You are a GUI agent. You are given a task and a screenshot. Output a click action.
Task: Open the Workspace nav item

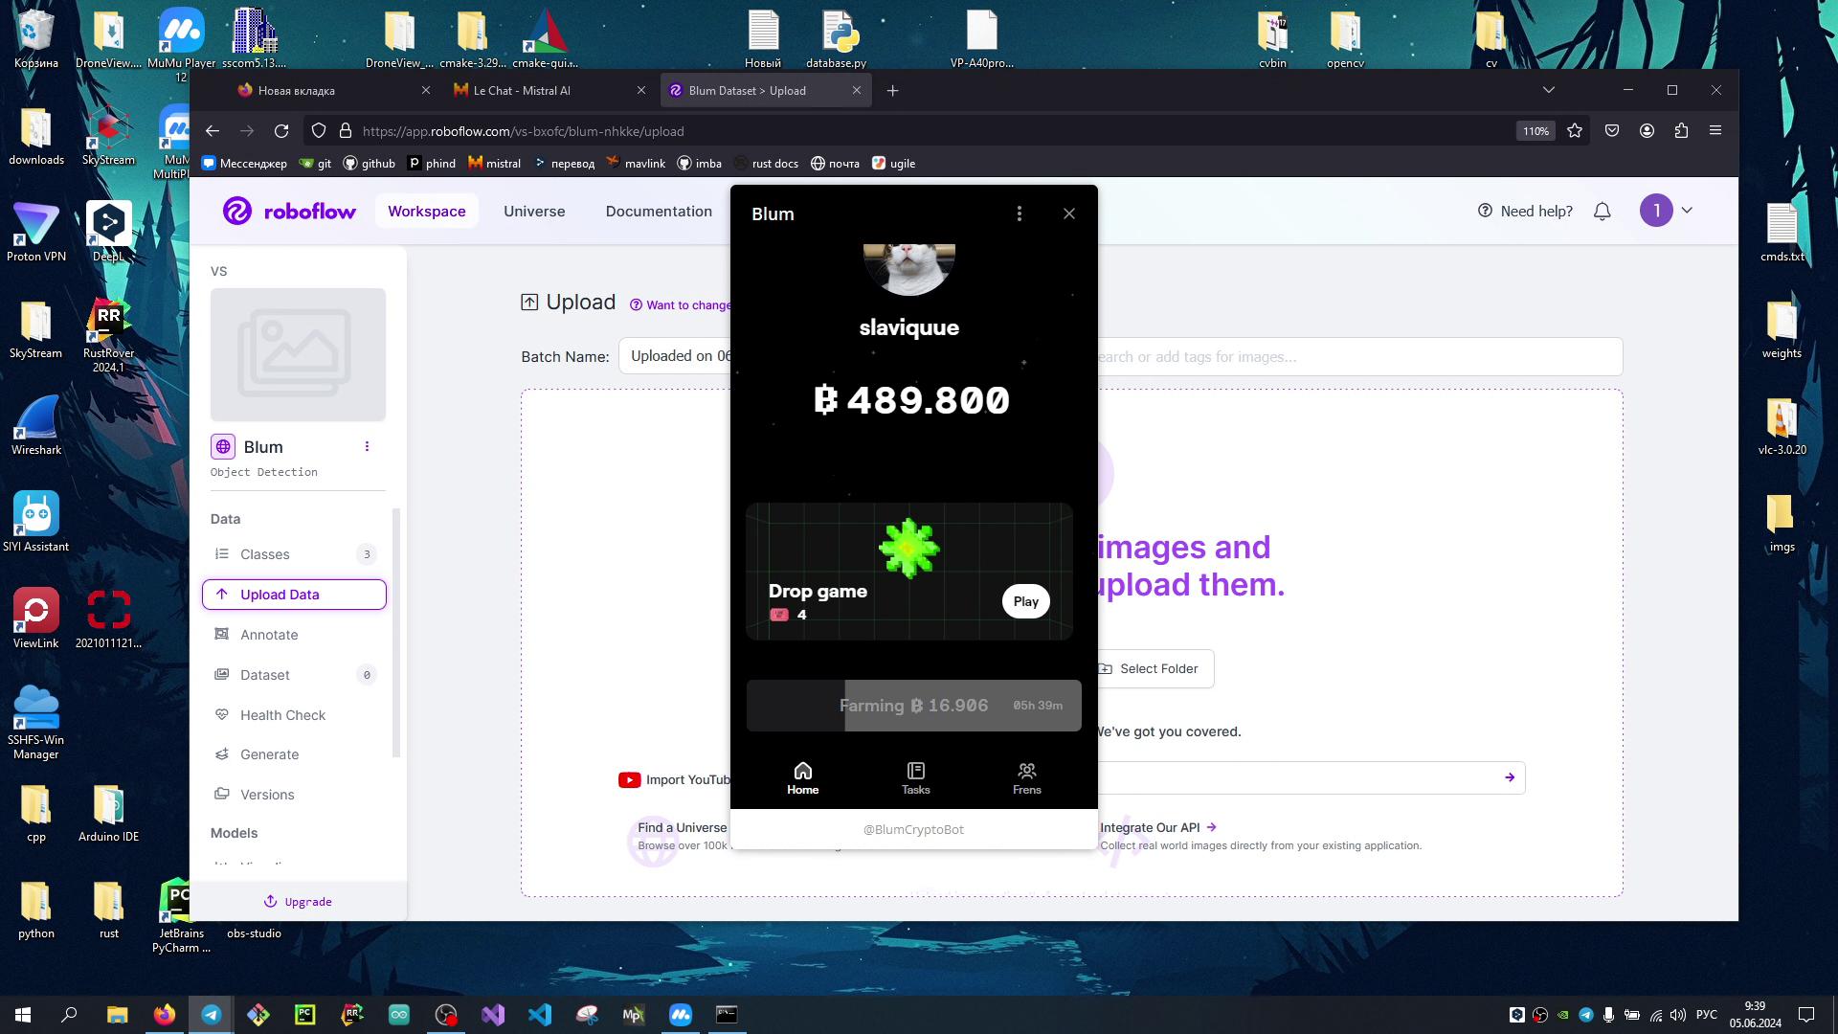coord(426,211)
